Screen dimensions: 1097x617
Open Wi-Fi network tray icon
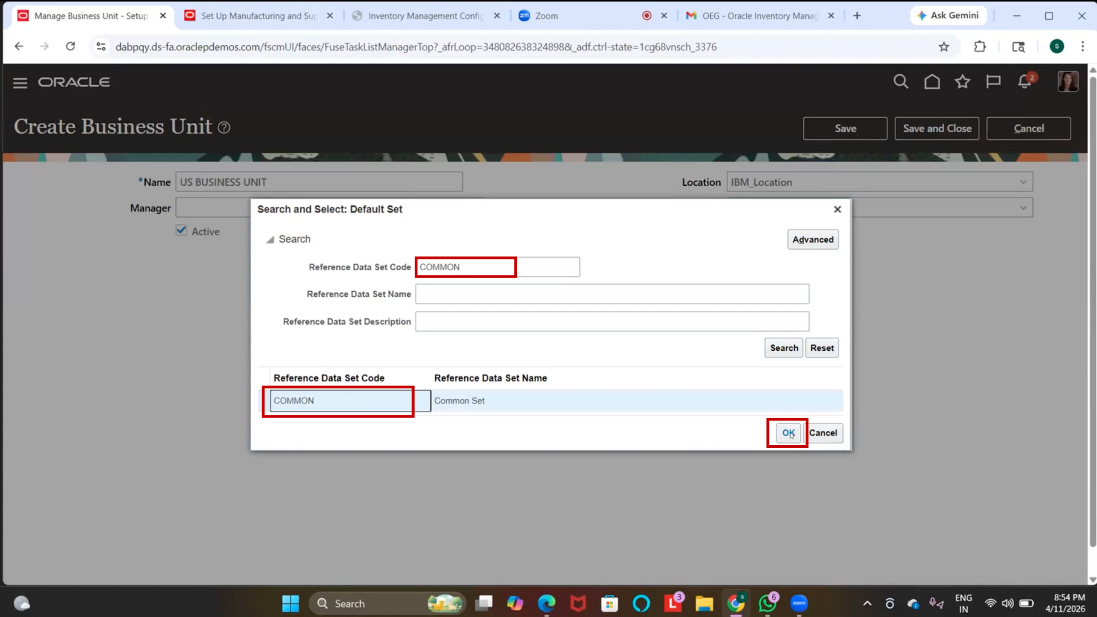pos(990,603)
